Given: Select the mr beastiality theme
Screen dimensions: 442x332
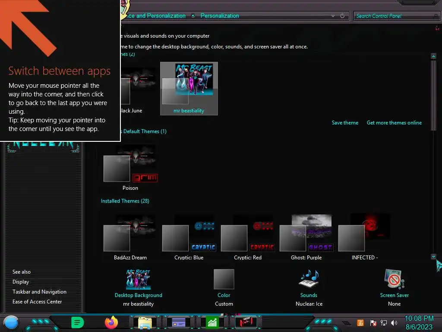Looking at the screenshot, I should click(189, 88).
